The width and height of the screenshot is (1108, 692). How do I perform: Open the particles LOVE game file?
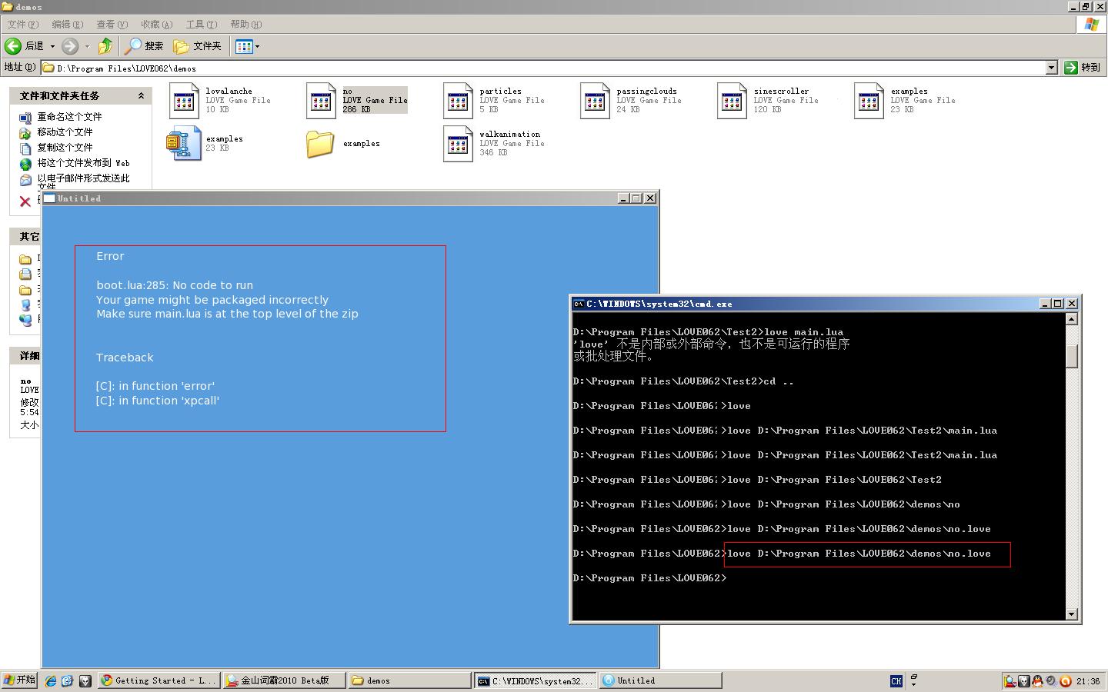pos(459,101)
